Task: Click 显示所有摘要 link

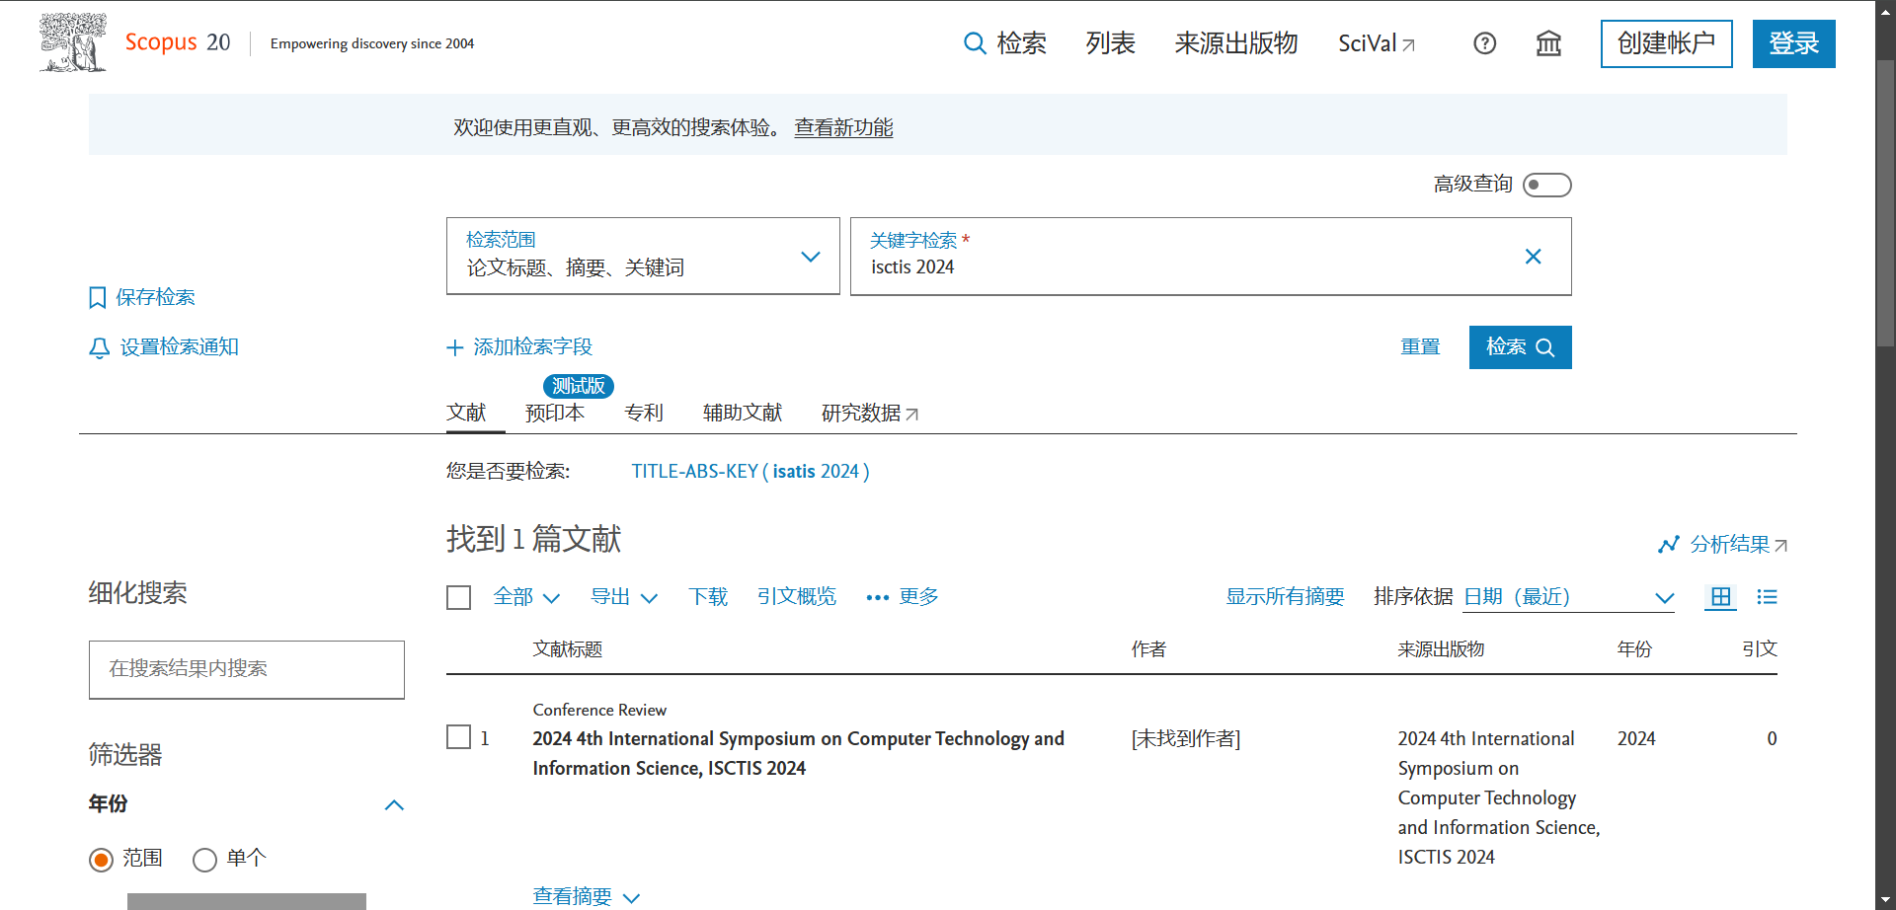Action: (x=1285, y=597)
